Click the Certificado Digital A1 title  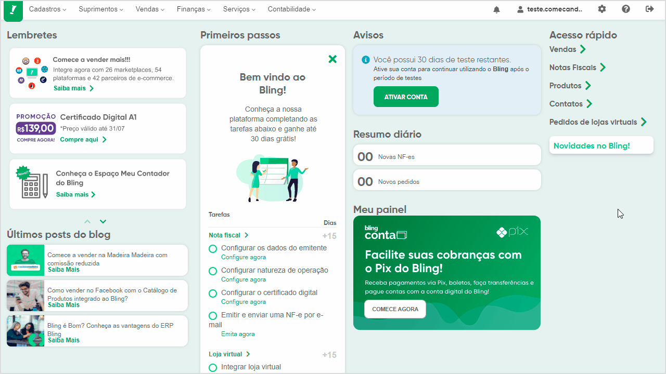98,117
